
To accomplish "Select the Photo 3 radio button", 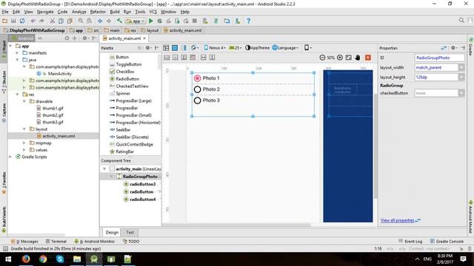I will point(198,100).
